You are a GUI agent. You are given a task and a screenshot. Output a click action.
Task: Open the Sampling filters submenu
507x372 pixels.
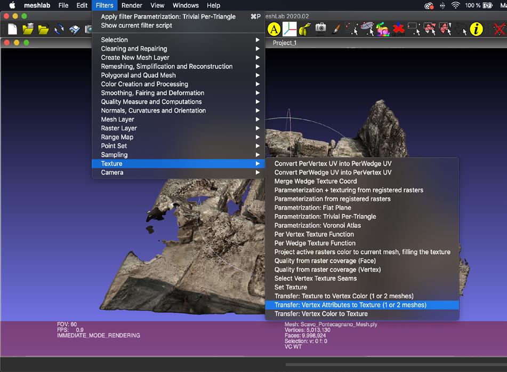tap(179, 155)
